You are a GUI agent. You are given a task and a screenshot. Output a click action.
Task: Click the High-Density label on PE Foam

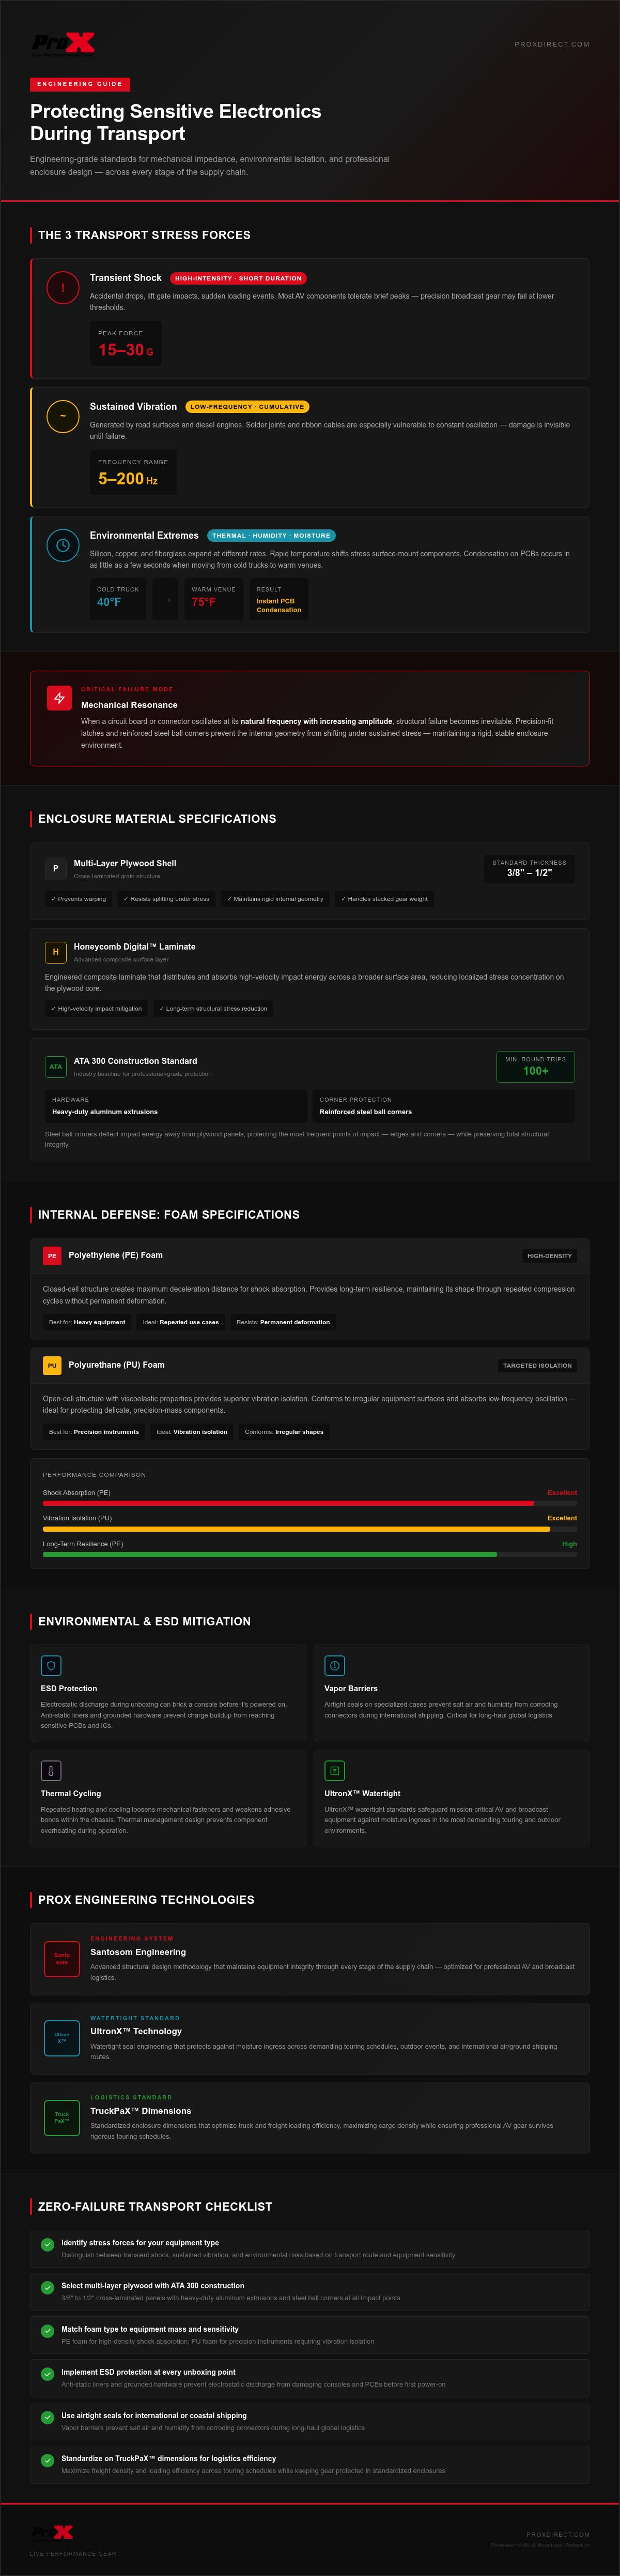549,1255
